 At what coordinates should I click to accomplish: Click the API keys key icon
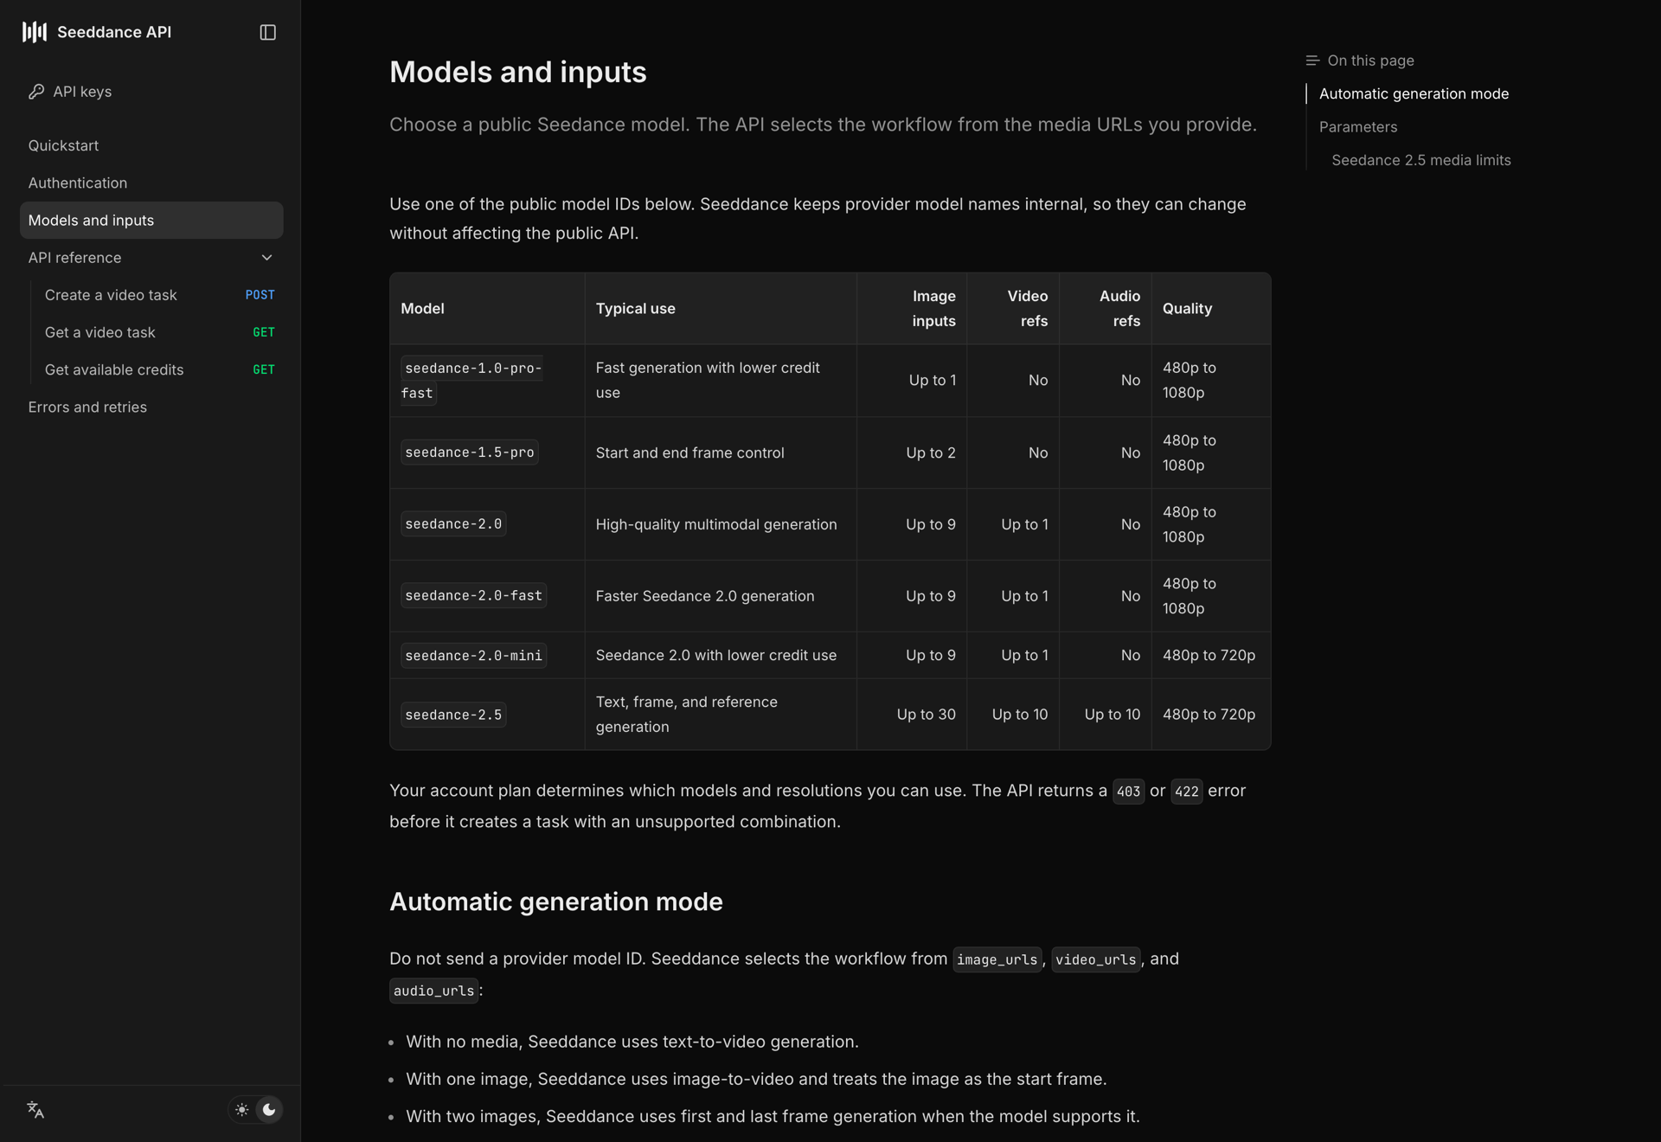tap(36, 92)
